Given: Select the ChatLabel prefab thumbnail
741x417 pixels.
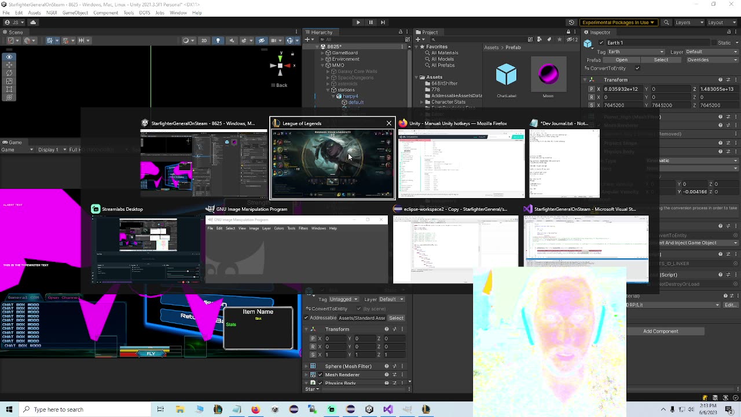Looking at the screenshot, I should click(506, 75).
